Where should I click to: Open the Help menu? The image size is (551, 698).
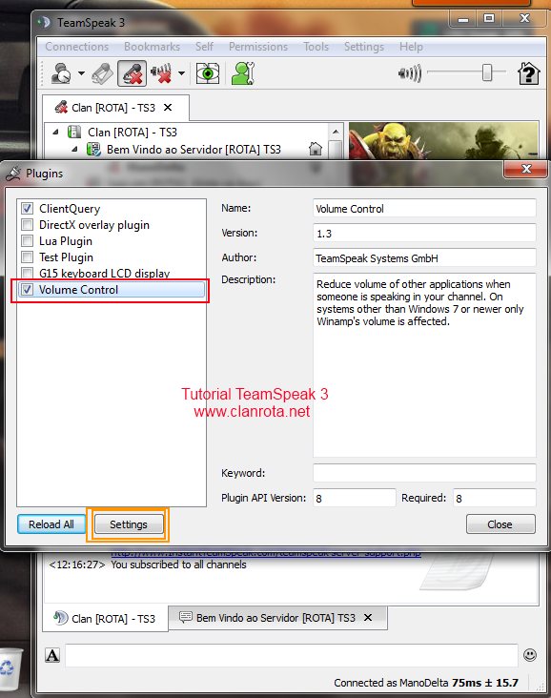pyautogui.click(x=411, y=47)
